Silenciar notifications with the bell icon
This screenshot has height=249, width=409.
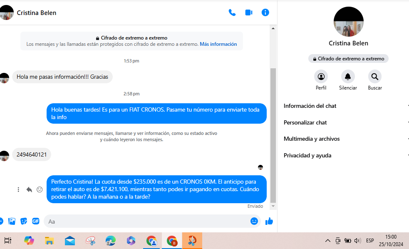[348, 77]
